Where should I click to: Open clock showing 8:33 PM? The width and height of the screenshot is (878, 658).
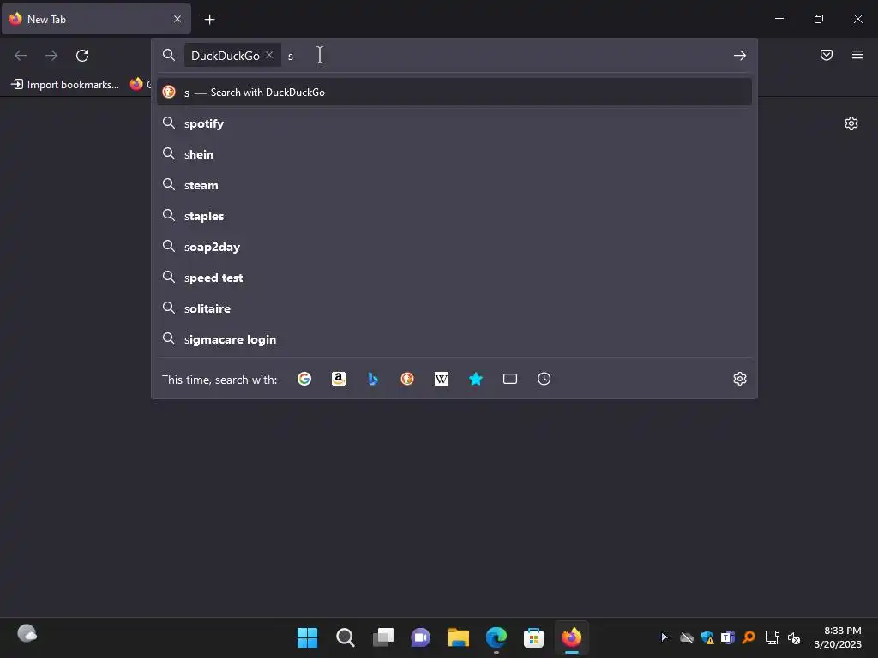838,637
